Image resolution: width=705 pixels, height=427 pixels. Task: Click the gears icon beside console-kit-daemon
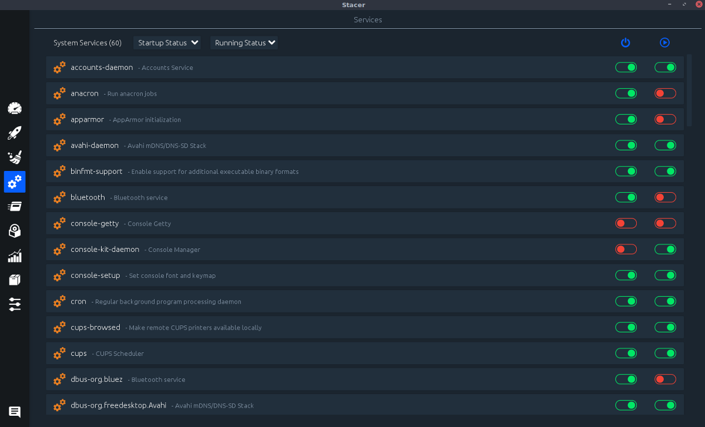coord(59,249)
